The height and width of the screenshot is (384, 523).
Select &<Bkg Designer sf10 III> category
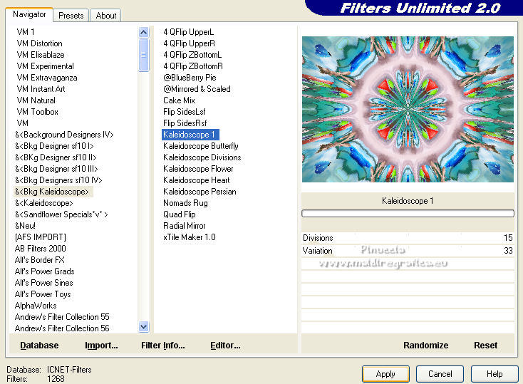56,169
